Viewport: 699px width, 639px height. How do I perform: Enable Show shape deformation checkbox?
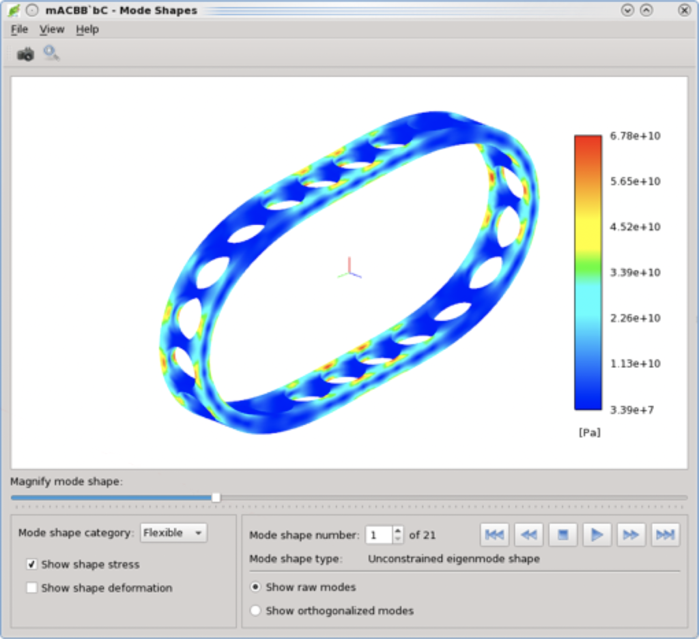(31, 588)
